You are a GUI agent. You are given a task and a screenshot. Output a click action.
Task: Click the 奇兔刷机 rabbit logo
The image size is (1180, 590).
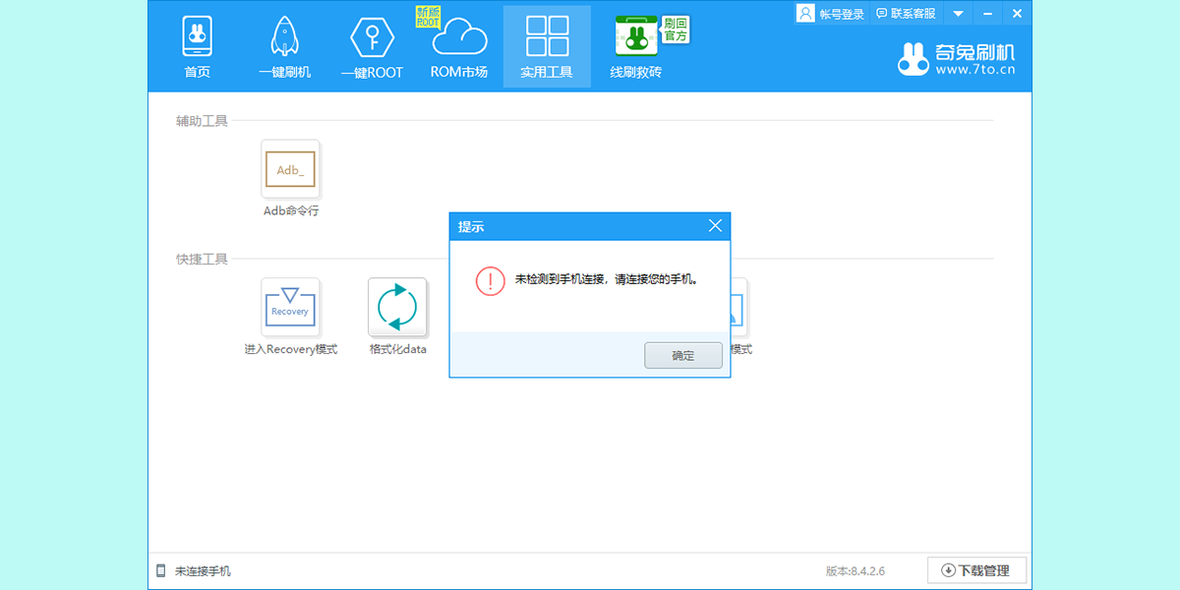914,59
